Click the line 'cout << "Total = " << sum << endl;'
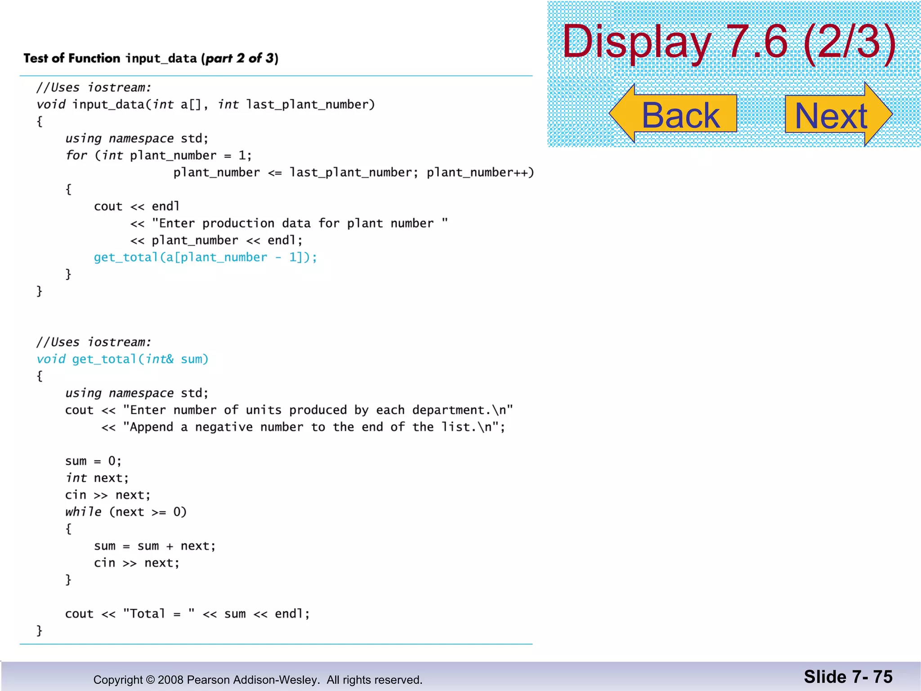Screen dimensions: 921x691 click(x=188, y=614)
